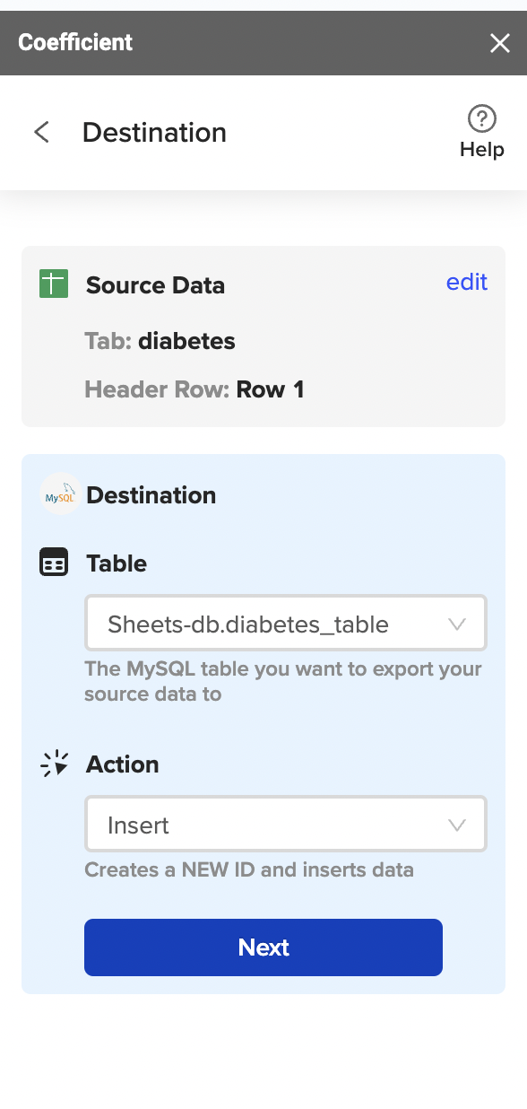Open the Help question mark icon
Viewport: 527px width, 1109px height.
[482, 118]
